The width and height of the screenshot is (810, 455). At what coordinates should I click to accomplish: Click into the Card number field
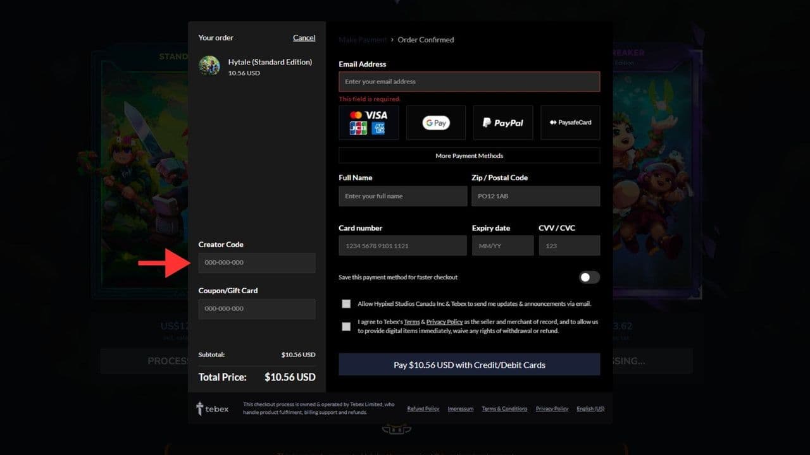click(x=402, y=246)
